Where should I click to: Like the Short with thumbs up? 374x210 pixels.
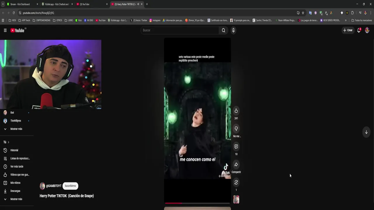coord(236,111)
